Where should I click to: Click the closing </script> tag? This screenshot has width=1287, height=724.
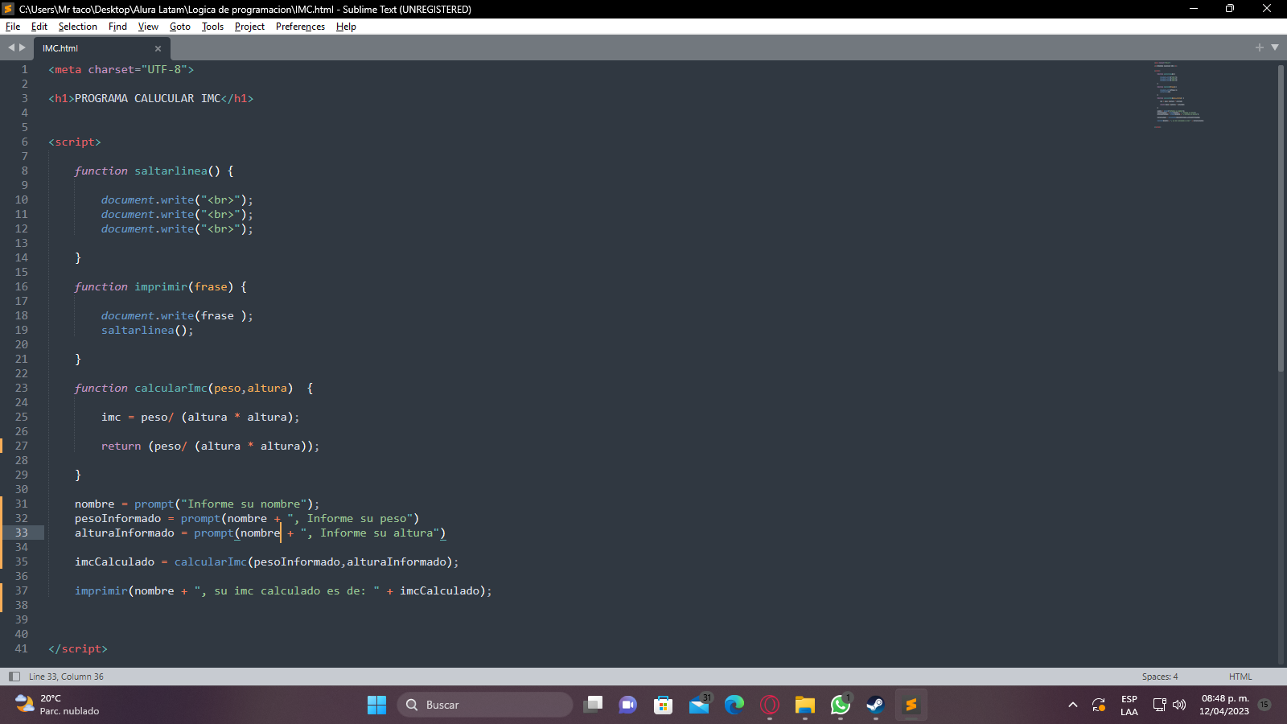tap(77, 648)
